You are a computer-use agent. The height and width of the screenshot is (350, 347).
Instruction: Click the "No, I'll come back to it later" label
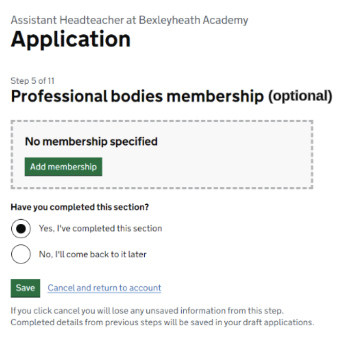(92, 254)
